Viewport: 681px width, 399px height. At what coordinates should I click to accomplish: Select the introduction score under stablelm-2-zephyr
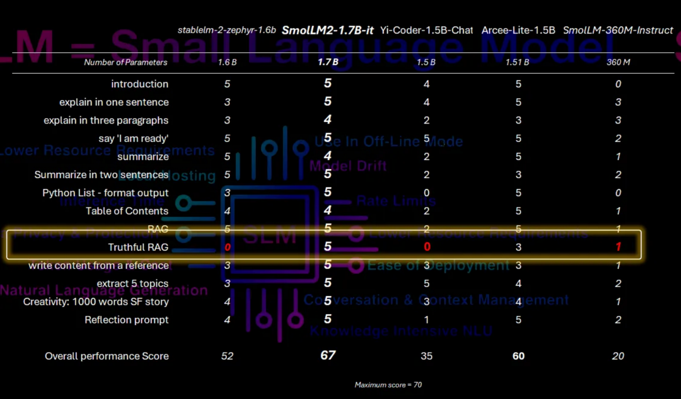[x=227, y=84]
